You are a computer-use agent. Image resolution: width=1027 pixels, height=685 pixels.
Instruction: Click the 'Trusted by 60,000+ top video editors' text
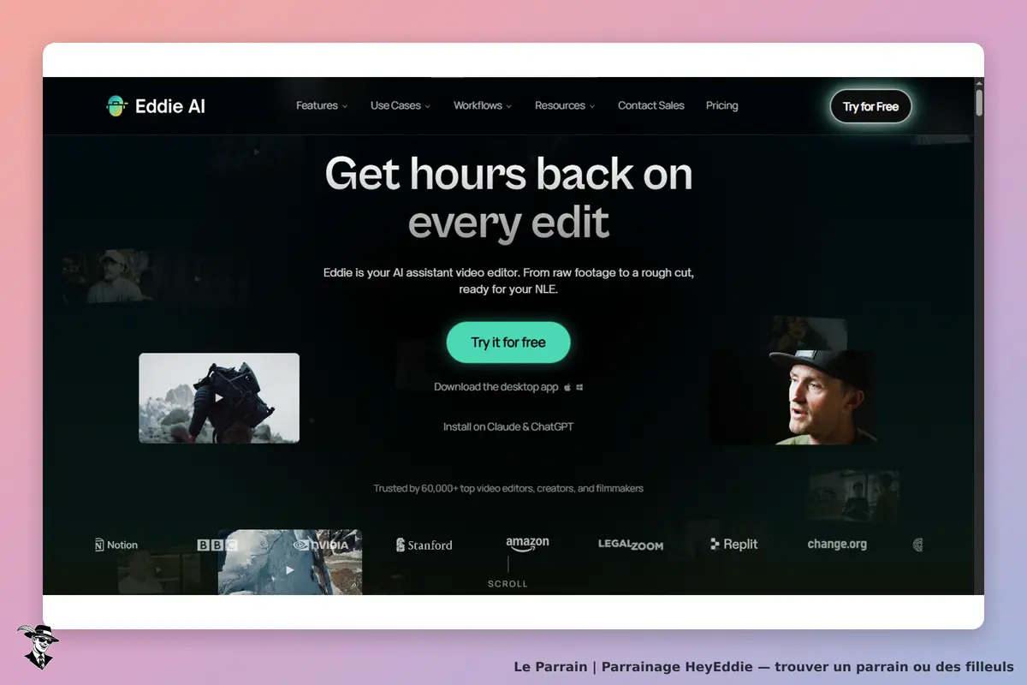(x=508, y=489)
